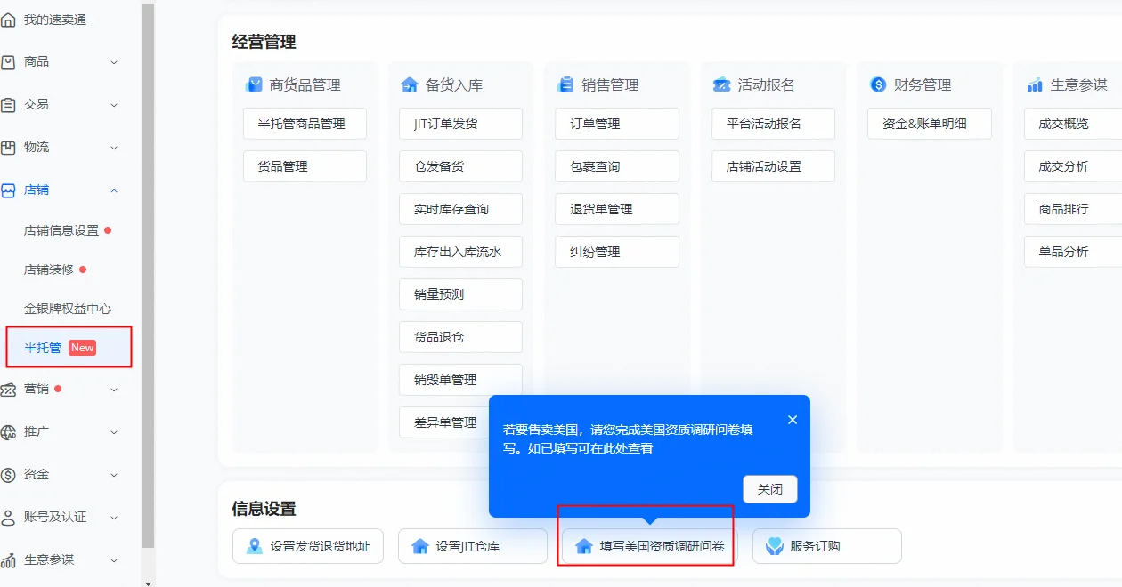Click the 活动报名 ticket icon
Screen dimensions: 1122x587
pos(722,84)
